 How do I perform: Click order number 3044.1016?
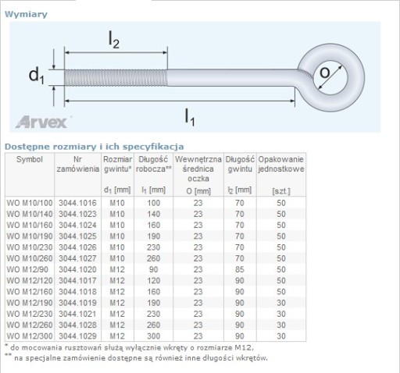(x=77, y=203)
